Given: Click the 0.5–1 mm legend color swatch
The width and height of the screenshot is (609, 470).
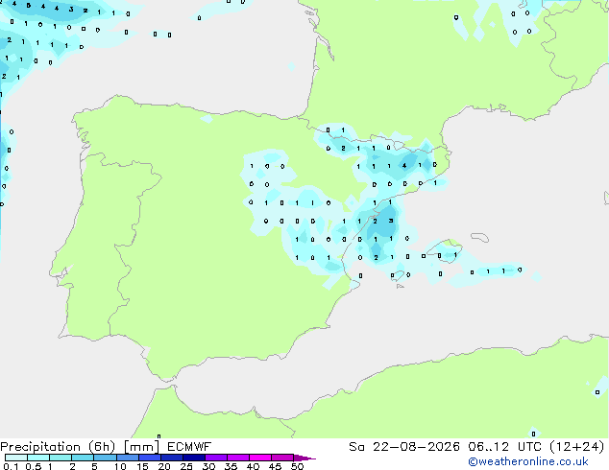Looking at the screenshot, I should [x=38, y=458].
